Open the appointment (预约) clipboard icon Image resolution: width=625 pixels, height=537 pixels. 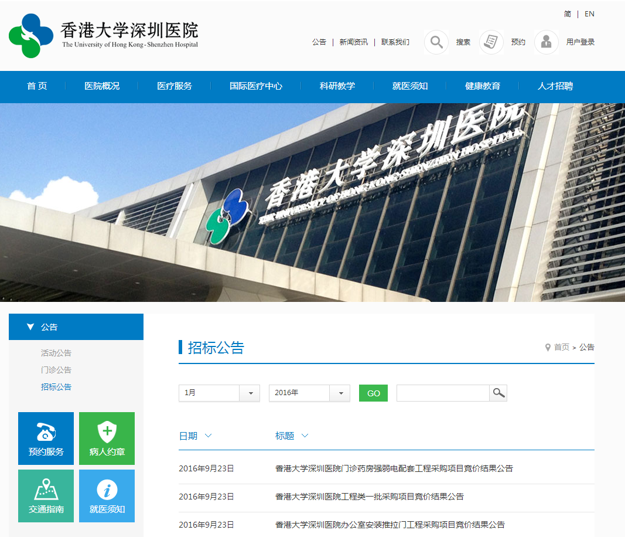tap(491, 42)
